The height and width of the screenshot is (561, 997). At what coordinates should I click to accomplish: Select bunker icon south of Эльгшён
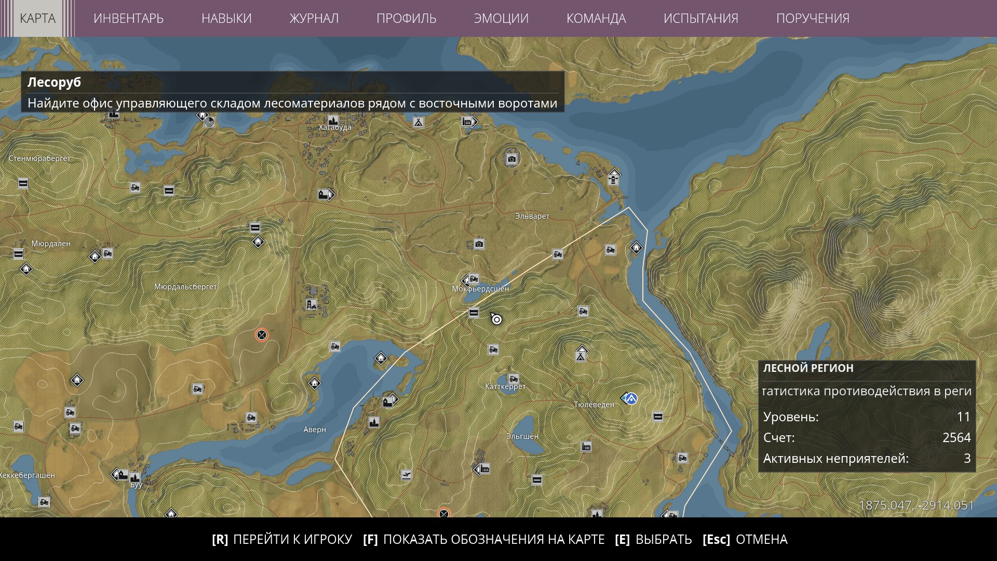coord(537,480)
